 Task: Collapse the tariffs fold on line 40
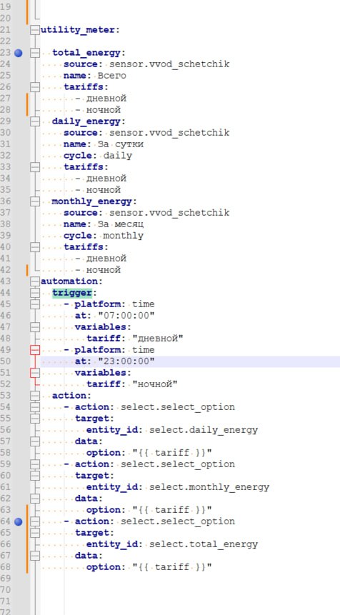35,247
